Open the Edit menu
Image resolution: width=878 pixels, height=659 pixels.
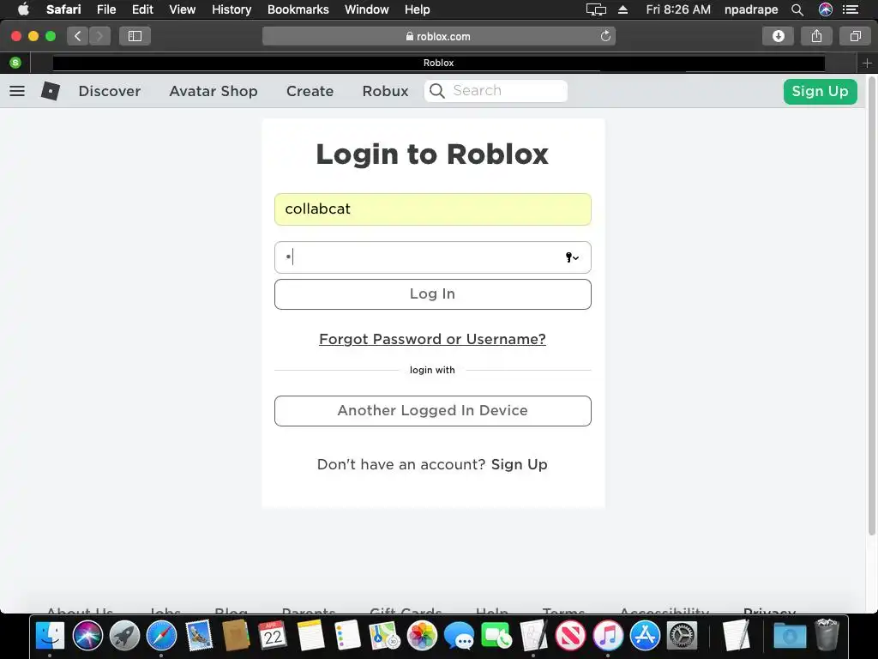coord(142,9)
